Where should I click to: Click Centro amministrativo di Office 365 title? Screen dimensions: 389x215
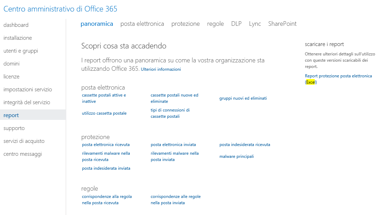60,9
